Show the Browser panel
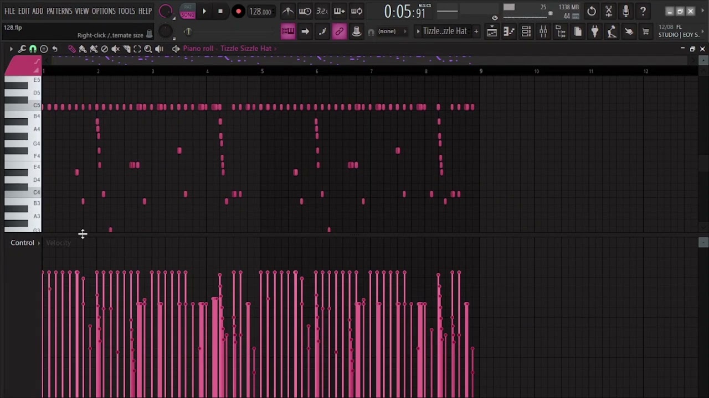This screenshot has width=709, height=398. click(561, 32)
